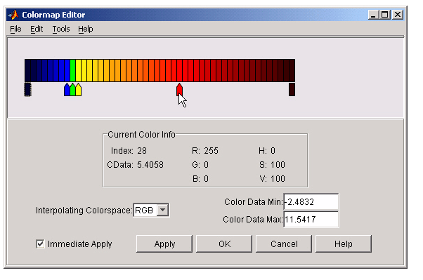423x280 pixels.
Task: Click the Apply button
Action: (x=164, y=244)
